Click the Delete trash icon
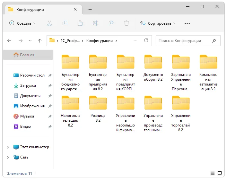Screen dimensions: 227x179 point(127,23)
